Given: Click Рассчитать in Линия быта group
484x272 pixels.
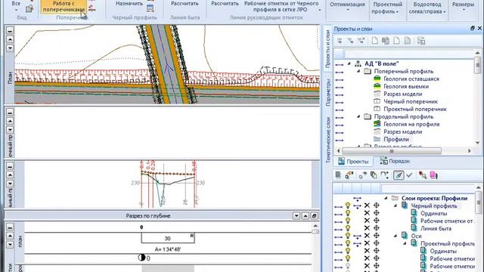Looking at the screenshot, I should (185, 4).
